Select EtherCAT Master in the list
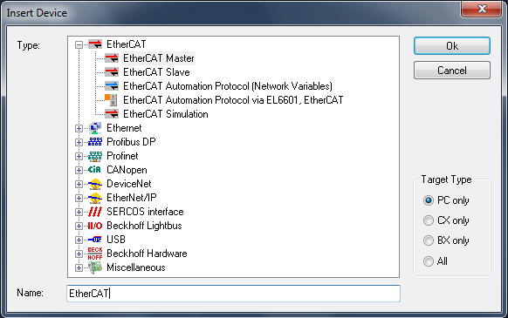The image size is (508, 318). pos(159,58)
